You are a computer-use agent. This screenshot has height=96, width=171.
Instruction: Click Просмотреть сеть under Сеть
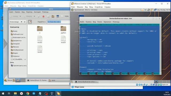[19, 66]
